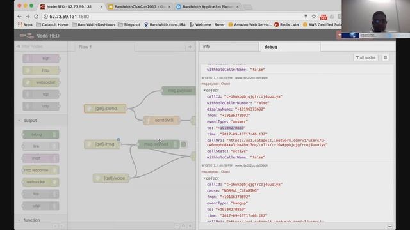The width and height of the screenshot is (410, 230).
Task: Select the websocket input node in the palette
Action: (x=41, y=82)
